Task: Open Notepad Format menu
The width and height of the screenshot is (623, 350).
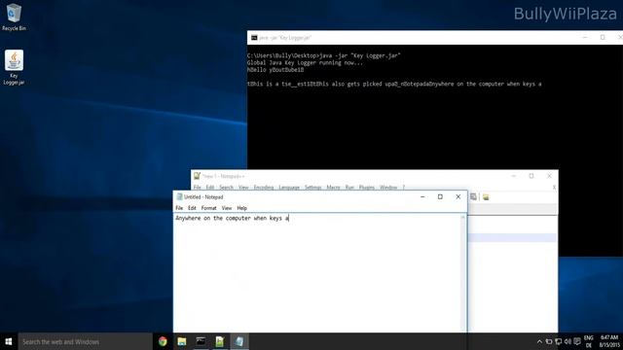Action: (208, 208)
